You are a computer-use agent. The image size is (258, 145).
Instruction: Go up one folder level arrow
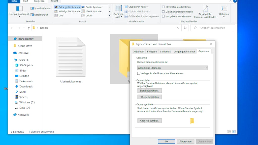point(29,28)
